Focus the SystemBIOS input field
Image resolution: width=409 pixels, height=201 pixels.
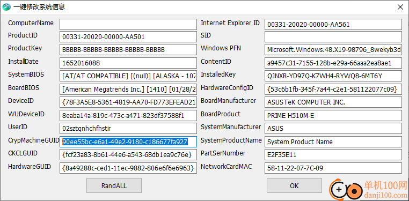pyautogui.click(x=128, y=76)
